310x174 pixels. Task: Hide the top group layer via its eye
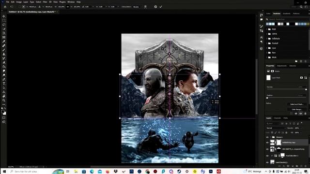[267, 137]
